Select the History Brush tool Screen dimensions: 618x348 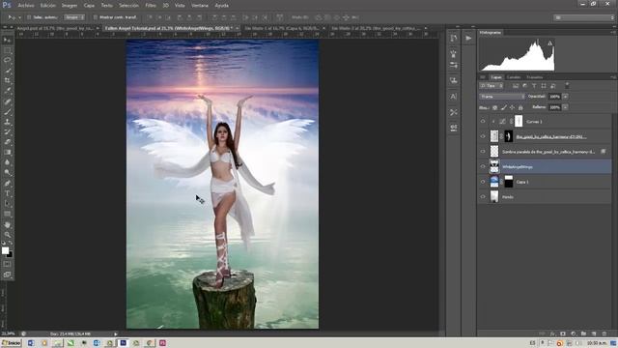tap(7, 131)
